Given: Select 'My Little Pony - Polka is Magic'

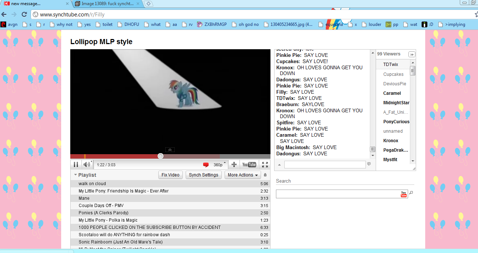Looking at the screenshot, I should pyautogui.click(x=170, y=220).
